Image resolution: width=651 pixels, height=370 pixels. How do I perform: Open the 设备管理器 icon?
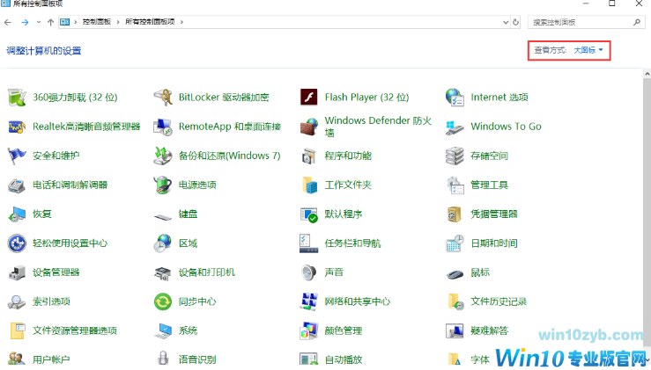pyautogui.click(x=17, y=272)
